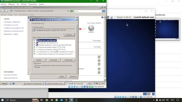Expand the fourth sharing section arrow
The width and height of the screenshot is (182, 102).
tap(99, 69)
